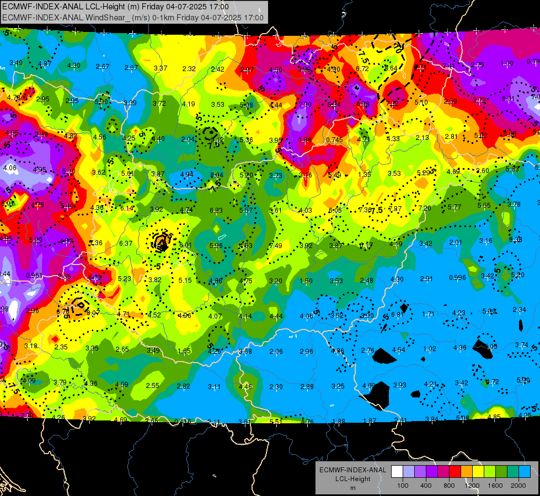Select the yellow swatch in the legend

click(x=478, y=471)
